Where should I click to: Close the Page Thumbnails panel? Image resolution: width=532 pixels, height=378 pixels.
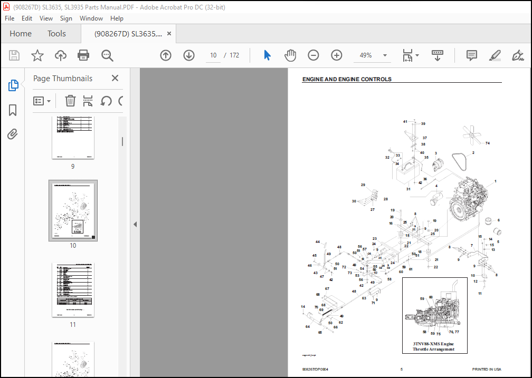(115, 79)
